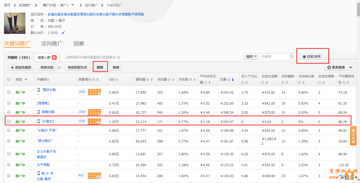Click the 添加关键词 button
Viewport: 360px width, 183px height.
21,67
